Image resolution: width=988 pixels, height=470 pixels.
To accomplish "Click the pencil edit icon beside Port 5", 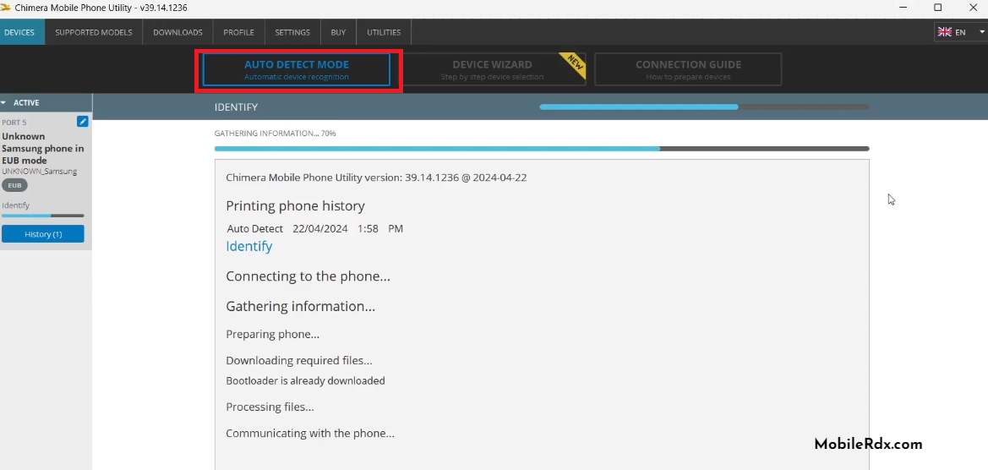I will [x=83, y=122].
